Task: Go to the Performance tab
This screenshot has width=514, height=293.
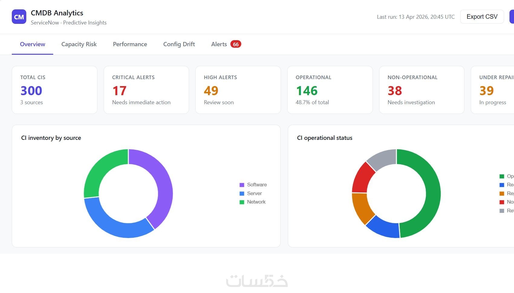Action: 130,44
